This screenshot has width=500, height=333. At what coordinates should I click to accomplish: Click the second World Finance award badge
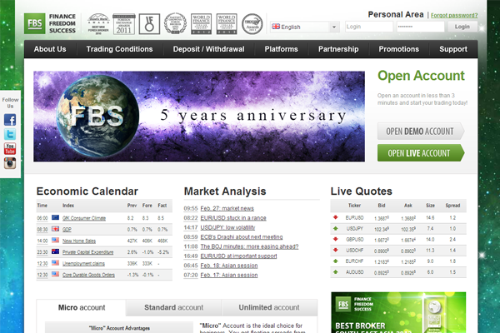[x=227, y=24]
